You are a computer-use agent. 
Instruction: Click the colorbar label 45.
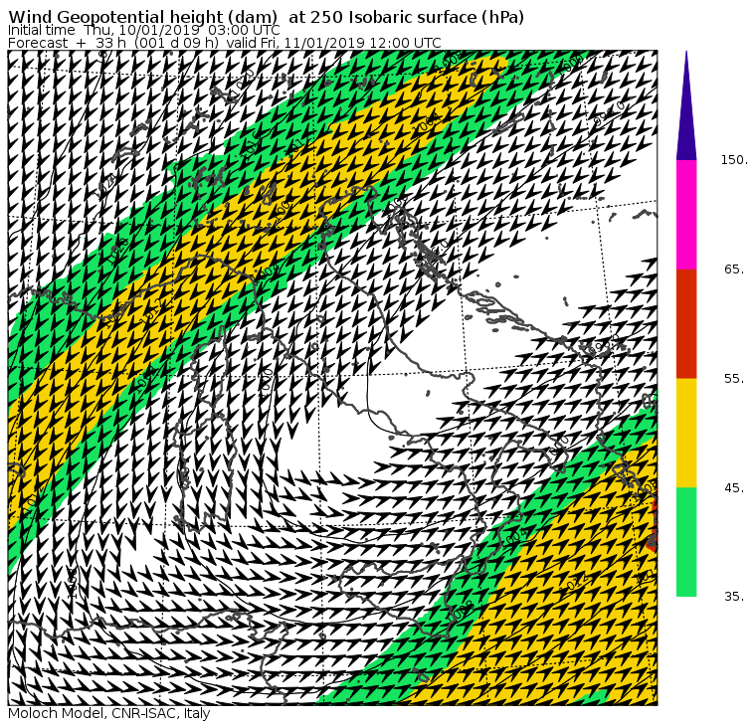point(734,488)
